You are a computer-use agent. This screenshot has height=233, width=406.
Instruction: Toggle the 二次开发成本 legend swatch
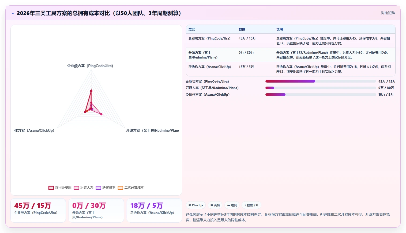120,188
